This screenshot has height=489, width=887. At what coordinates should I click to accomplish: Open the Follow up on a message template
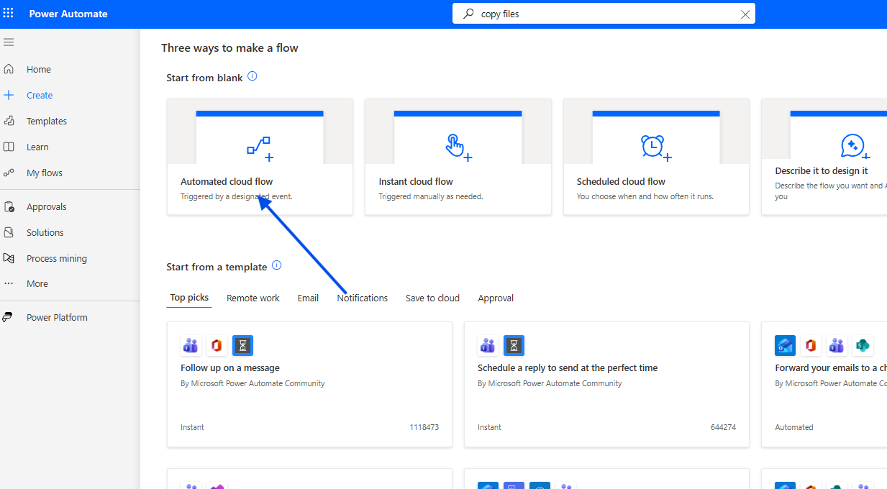(x=309, y=384)
